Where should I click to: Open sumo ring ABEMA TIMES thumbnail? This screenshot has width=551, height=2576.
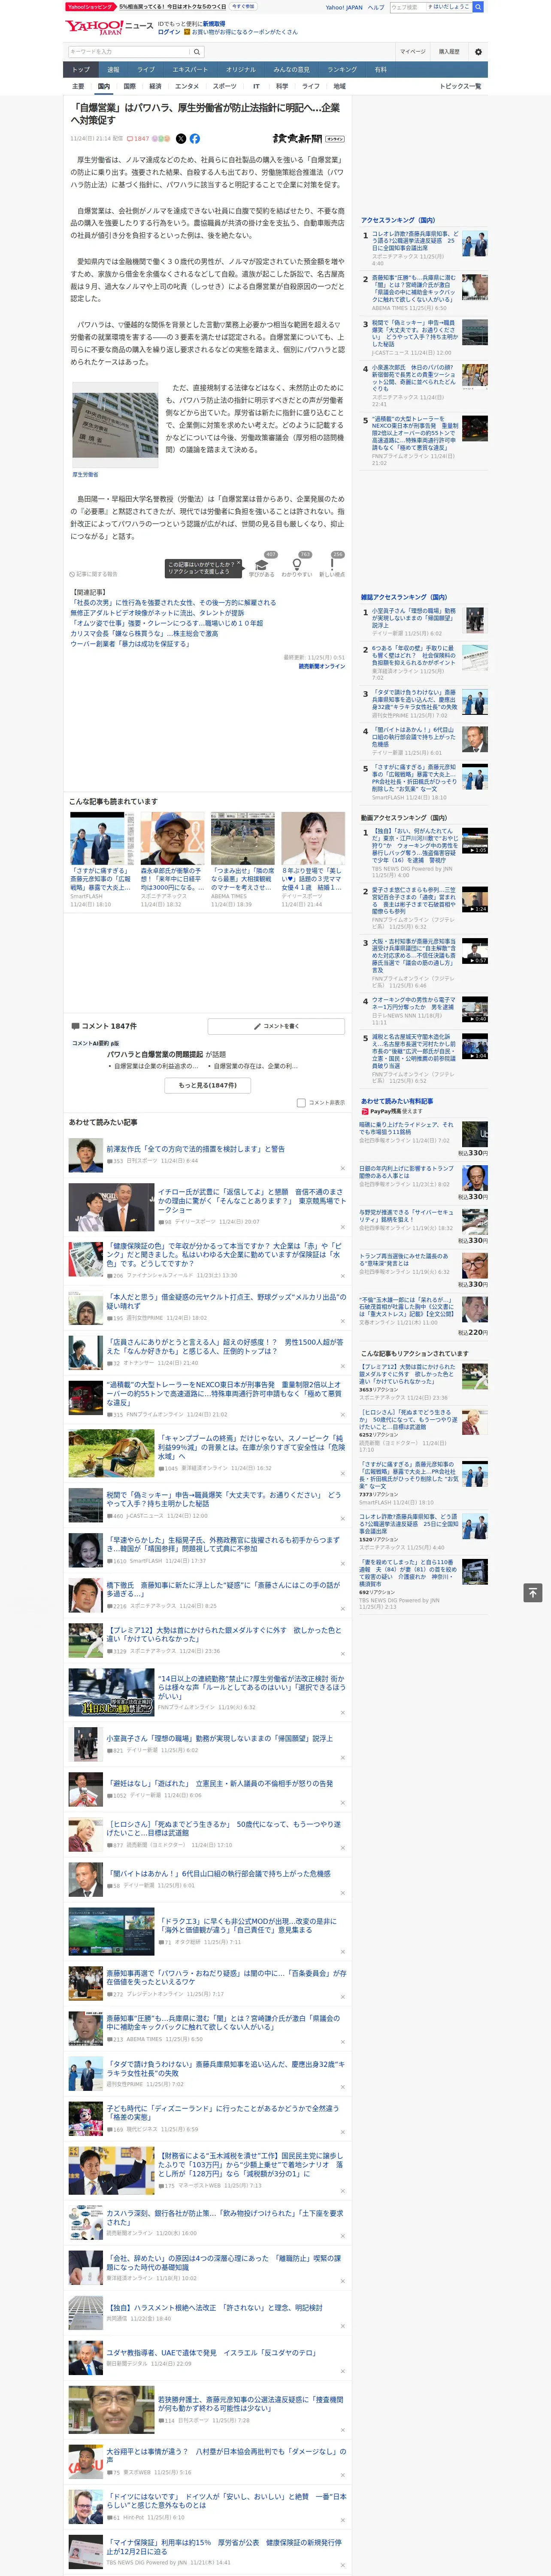click(x=242, y=838)
